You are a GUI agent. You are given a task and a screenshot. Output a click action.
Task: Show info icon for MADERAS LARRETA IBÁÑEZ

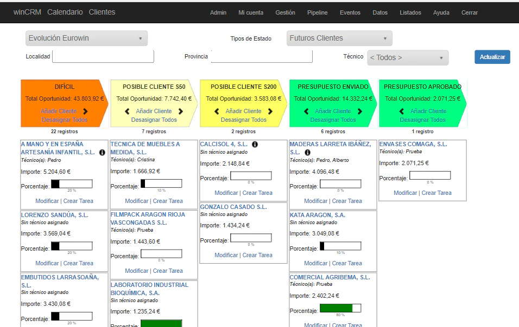pos(307,153)
